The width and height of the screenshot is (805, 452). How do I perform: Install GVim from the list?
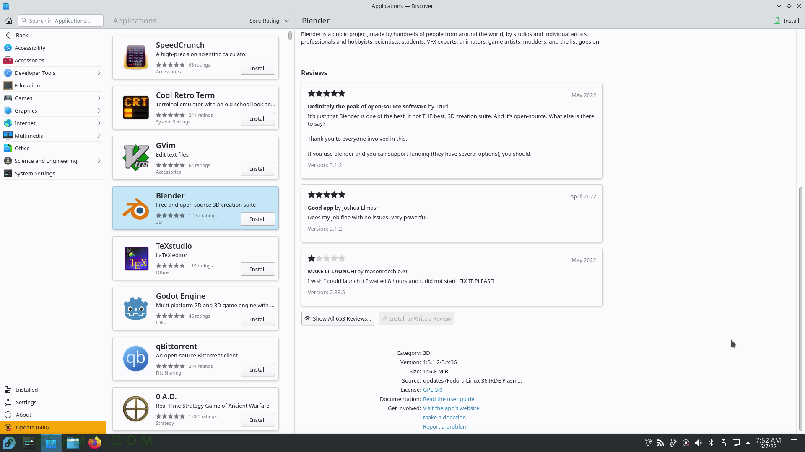[x=258, y=169]
